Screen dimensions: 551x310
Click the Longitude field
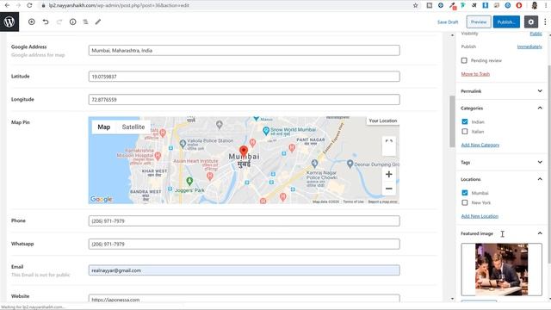click(x=245, y=100)
